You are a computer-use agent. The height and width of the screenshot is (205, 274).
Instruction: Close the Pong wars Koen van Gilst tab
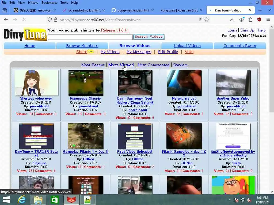pos(201,10)
